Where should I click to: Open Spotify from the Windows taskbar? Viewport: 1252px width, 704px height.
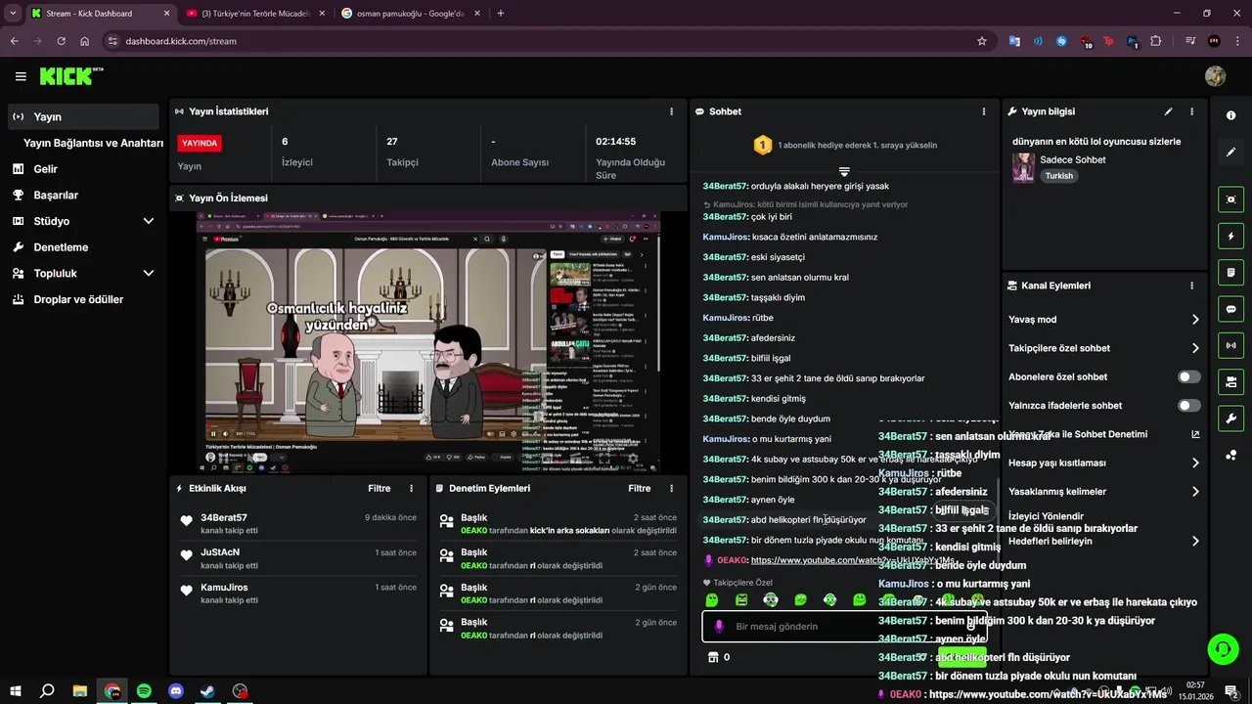click(x=144, y=691)
